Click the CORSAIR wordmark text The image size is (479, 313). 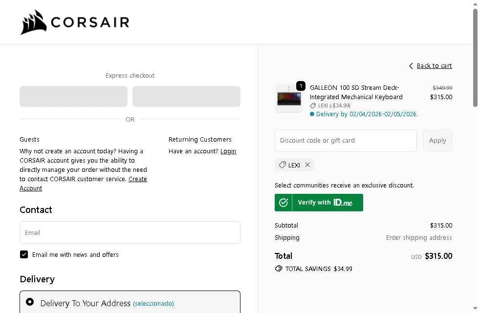pyautogui.click(x=90, y=22)
